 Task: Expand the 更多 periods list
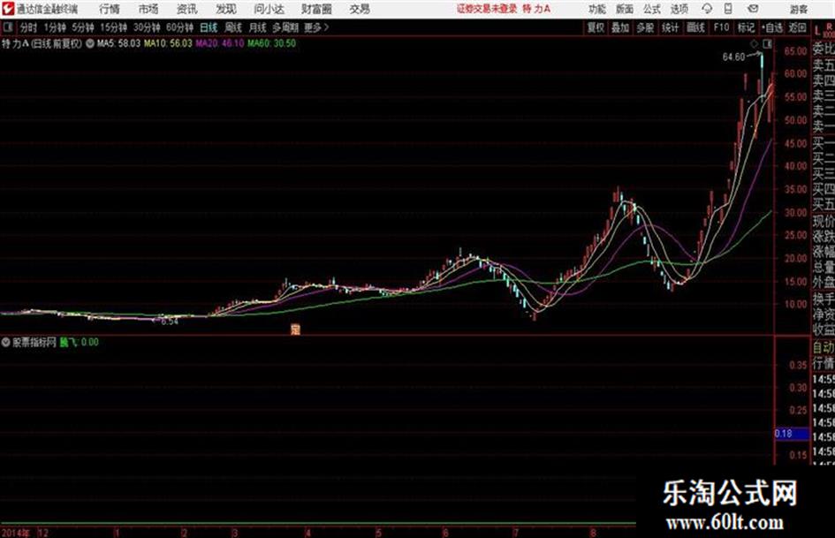(x=316, y=27)
